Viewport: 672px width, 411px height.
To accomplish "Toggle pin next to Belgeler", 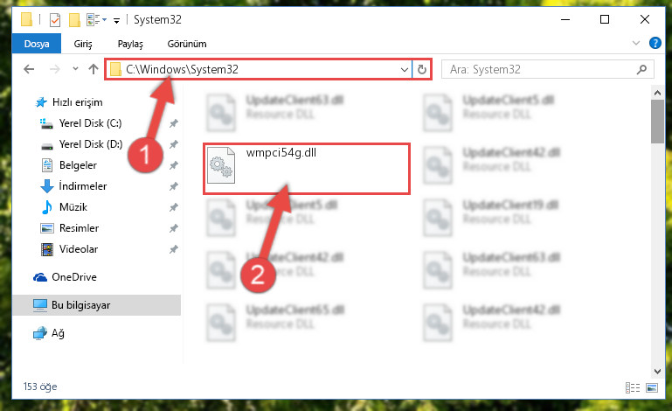I will tap(174, 165).
